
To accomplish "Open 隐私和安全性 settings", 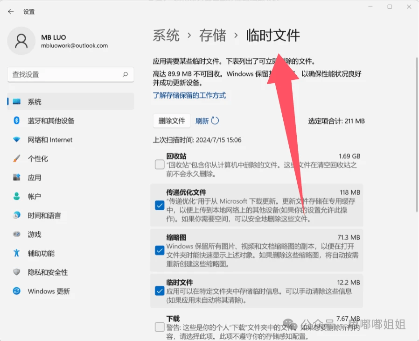I will [x=47, y=272].
